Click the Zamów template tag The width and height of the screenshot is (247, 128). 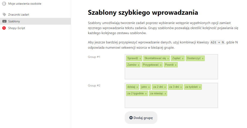(132, 65)
